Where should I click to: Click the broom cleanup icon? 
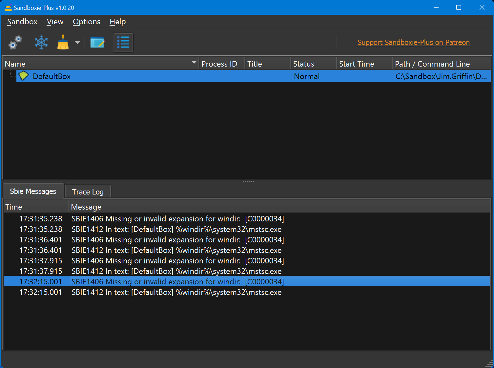(63, 42)
